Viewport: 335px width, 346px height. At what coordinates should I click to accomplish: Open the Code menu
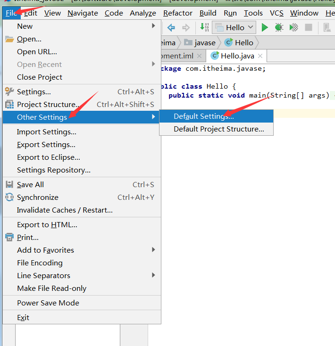coord(114,13)
